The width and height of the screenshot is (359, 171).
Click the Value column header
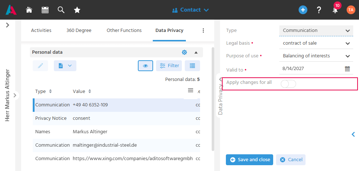pyautogui.click(x=79, y=91)
